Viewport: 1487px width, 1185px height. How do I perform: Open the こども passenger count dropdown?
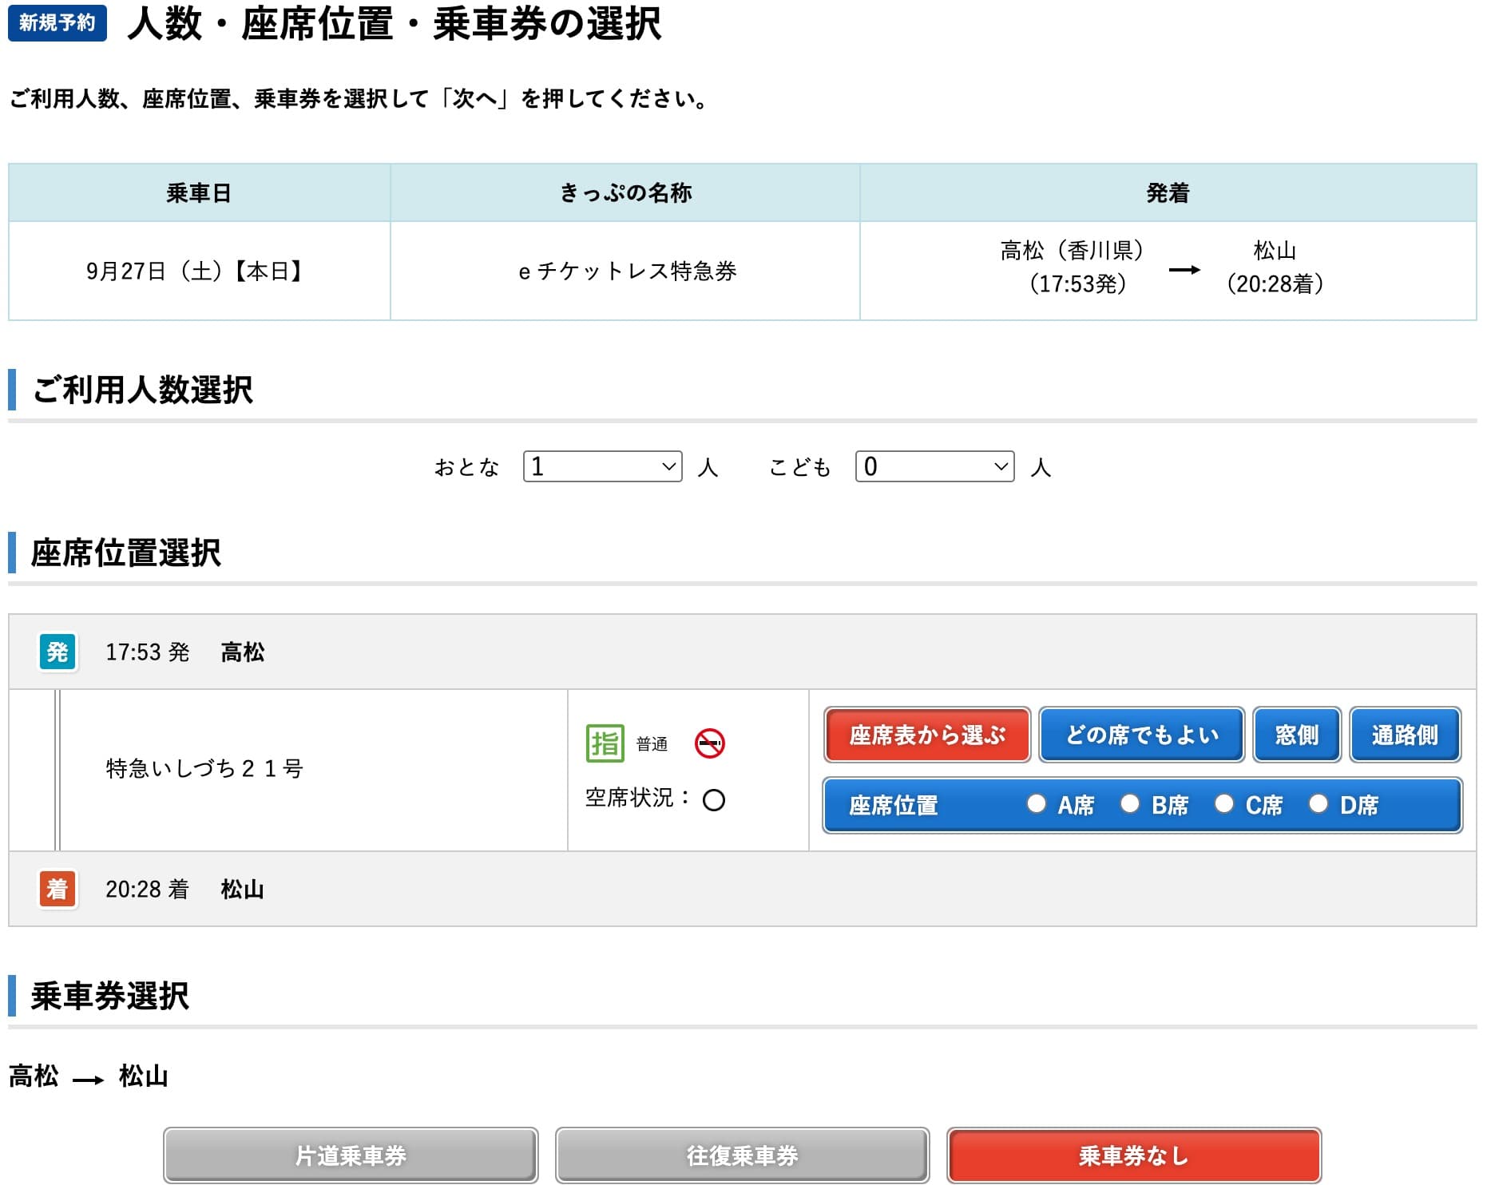click(x=935, y=466)
